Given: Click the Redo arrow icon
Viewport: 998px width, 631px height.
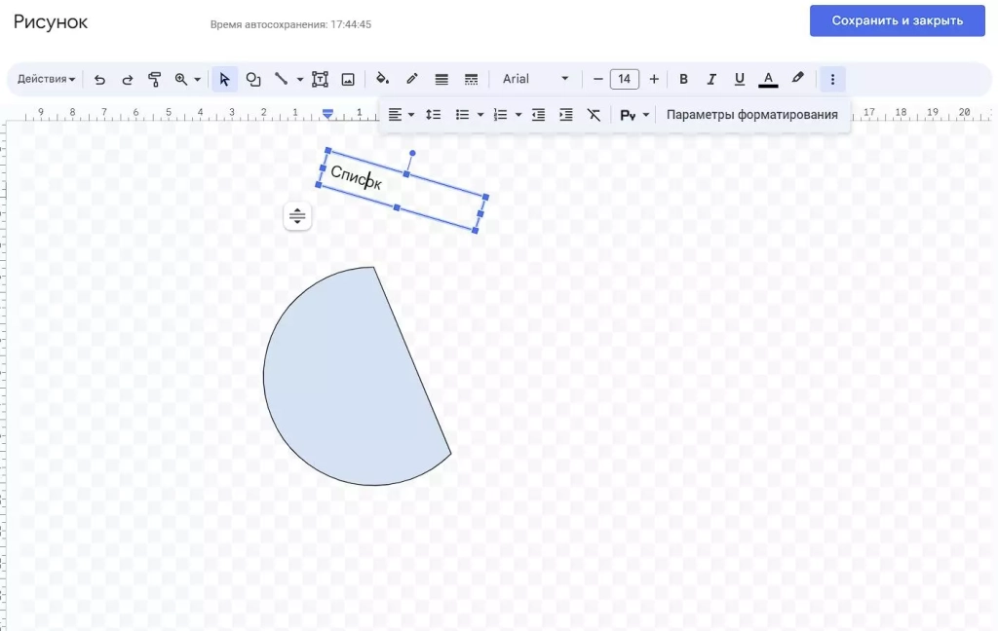Looking at the screenshot, I should [x=127, y=79].
